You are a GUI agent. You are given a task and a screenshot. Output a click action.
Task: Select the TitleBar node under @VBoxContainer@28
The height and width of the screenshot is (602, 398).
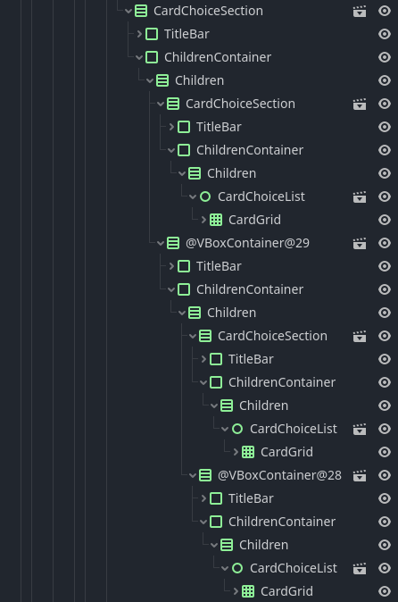[251, 498]
